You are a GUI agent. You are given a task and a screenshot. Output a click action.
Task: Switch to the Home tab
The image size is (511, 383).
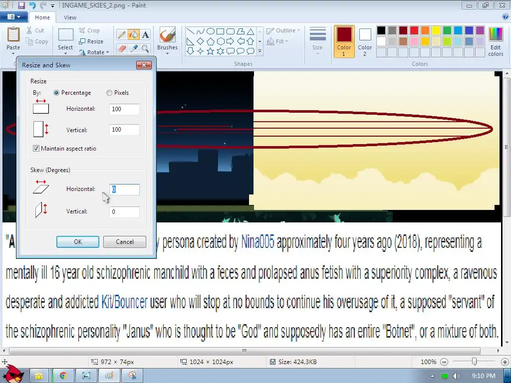[42, 17]
